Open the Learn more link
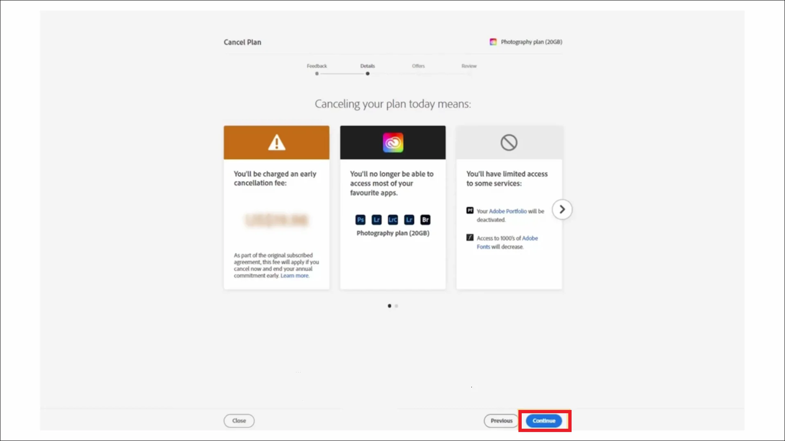Screen dimensions: 785x441 coord(294,276)
